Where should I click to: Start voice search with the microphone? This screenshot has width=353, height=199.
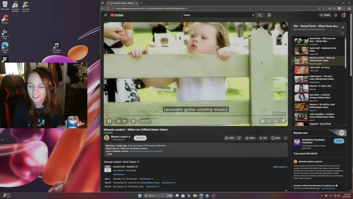coord(269,15)
